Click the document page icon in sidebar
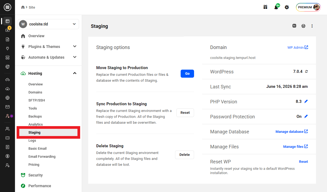Viewport: 327px width, 192px height. tap(8, 39)
